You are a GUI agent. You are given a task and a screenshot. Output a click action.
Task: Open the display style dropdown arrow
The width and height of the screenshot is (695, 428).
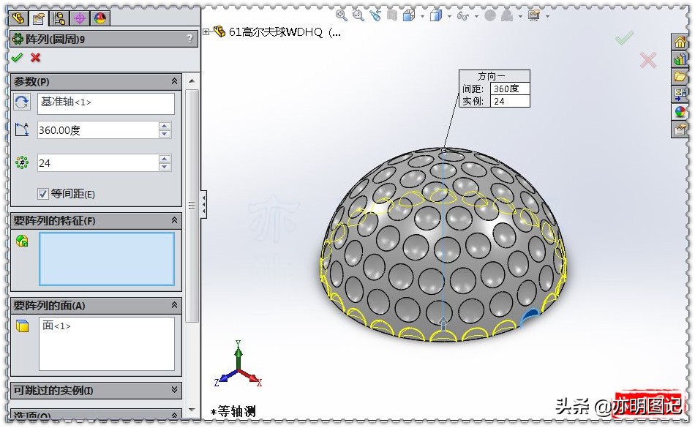tap(448, 15)
